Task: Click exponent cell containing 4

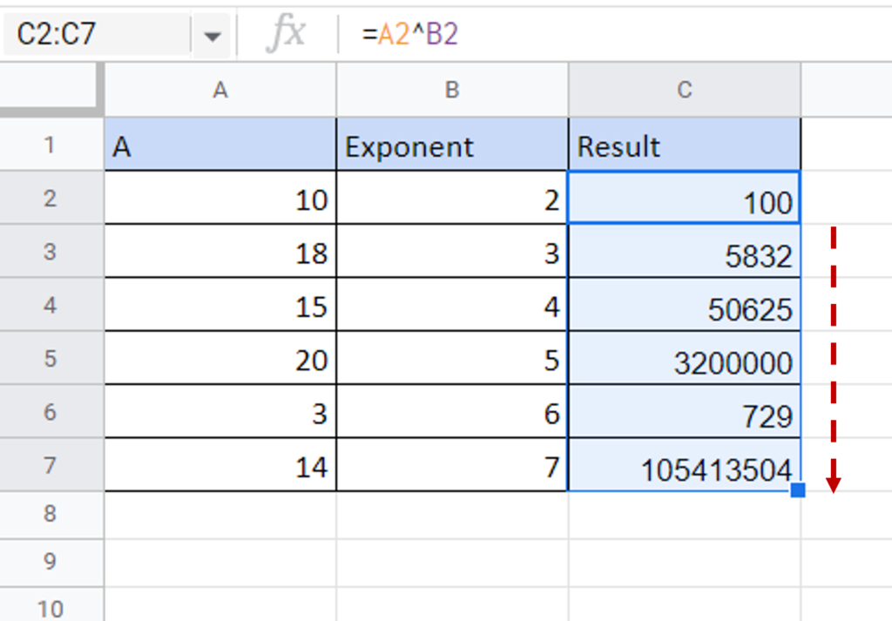Action: coord(452,305)
